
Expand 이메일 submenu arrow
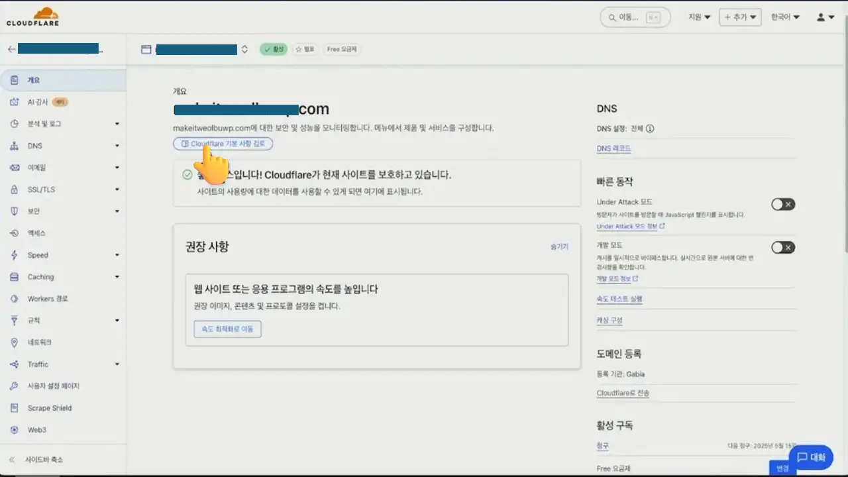click(117, 168)
